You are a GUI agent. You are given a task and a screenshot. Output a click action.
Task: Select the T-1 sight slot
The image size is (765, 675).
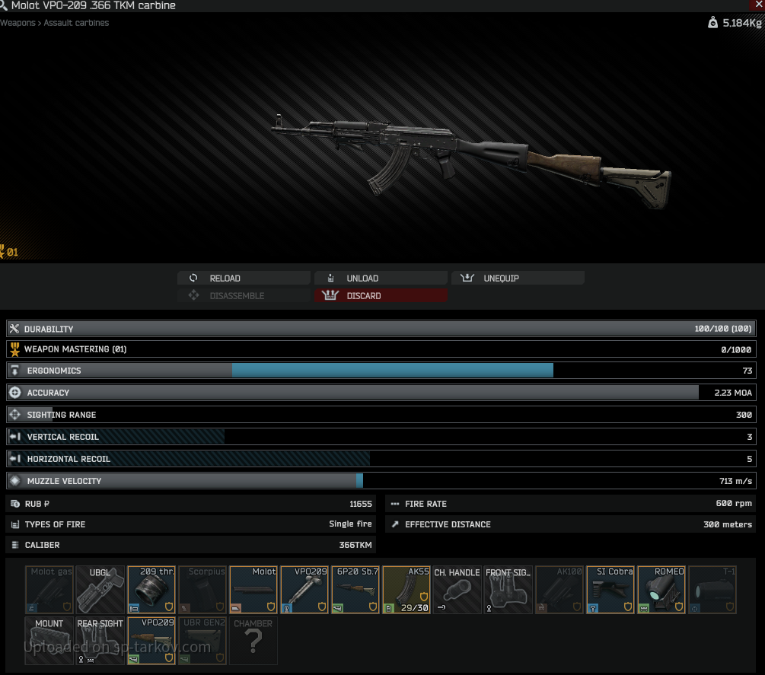coord(712,590)
